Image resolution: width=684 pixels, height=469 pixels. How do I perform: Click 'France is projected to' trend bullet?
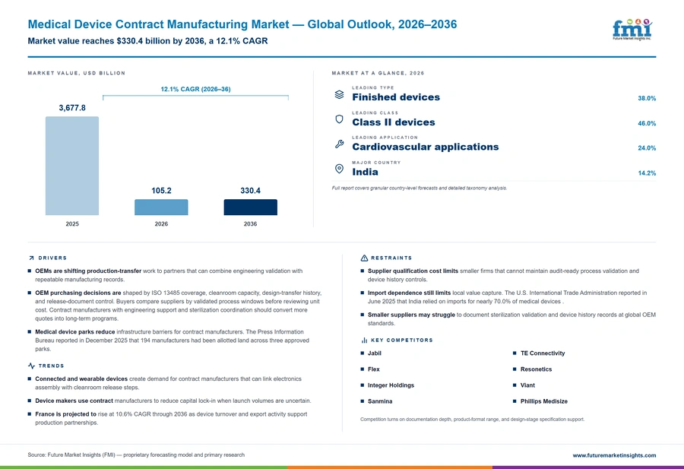[65, 414]
